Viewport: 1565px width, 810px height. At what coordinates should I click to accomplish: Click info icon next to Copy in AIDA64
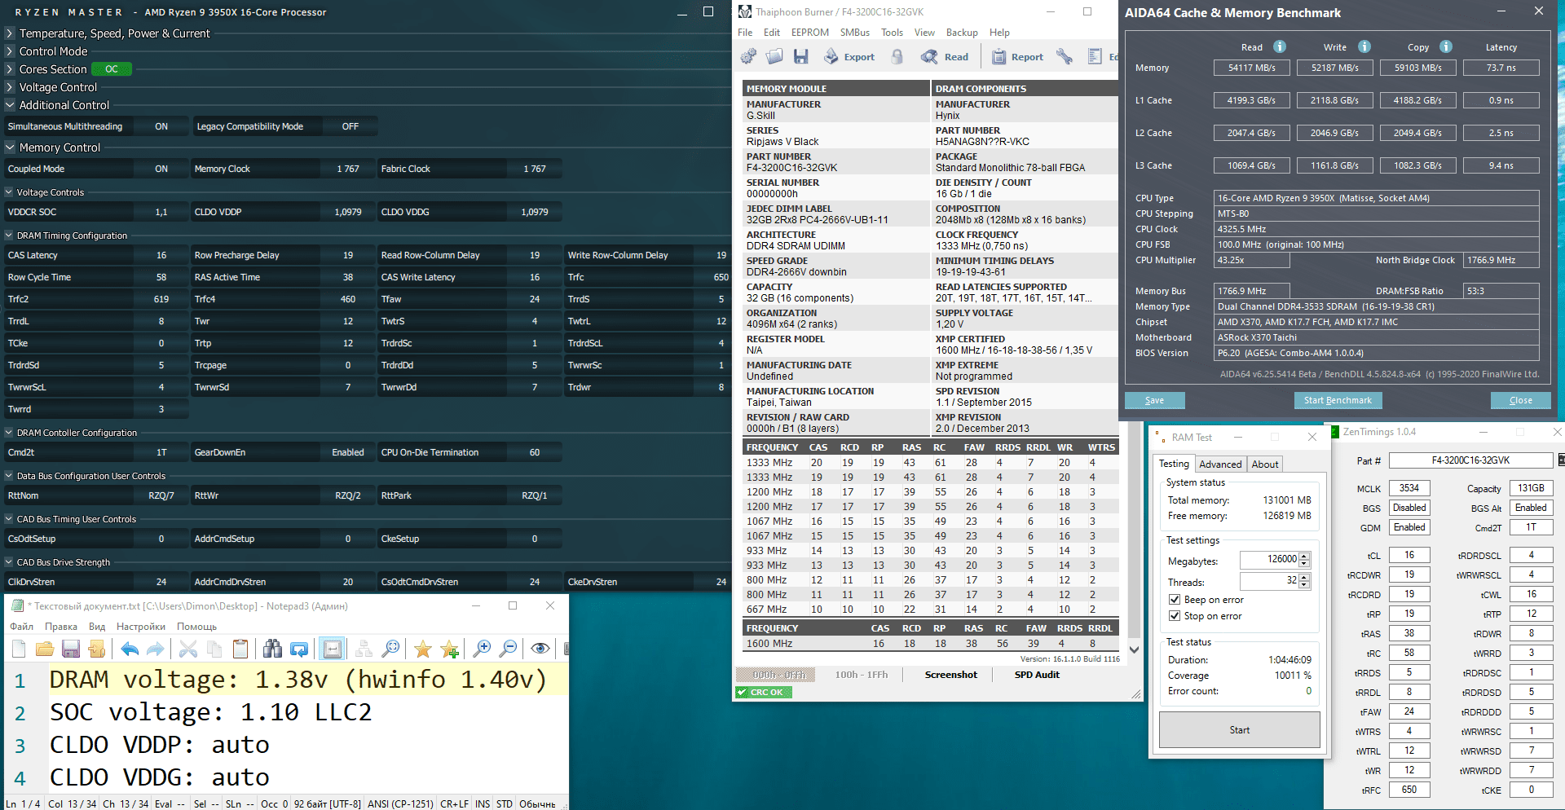(1446, 46)
